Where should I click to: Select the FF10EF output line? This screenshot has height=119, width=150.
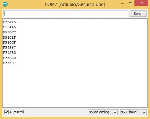coord(9,38)
